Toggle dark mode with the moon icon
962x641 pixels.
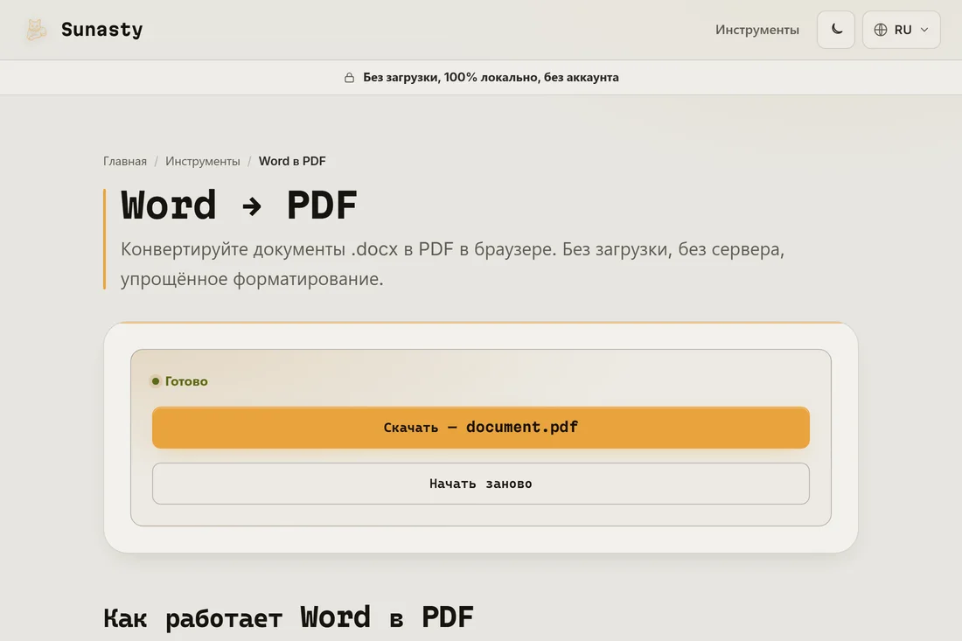(835, 30)
